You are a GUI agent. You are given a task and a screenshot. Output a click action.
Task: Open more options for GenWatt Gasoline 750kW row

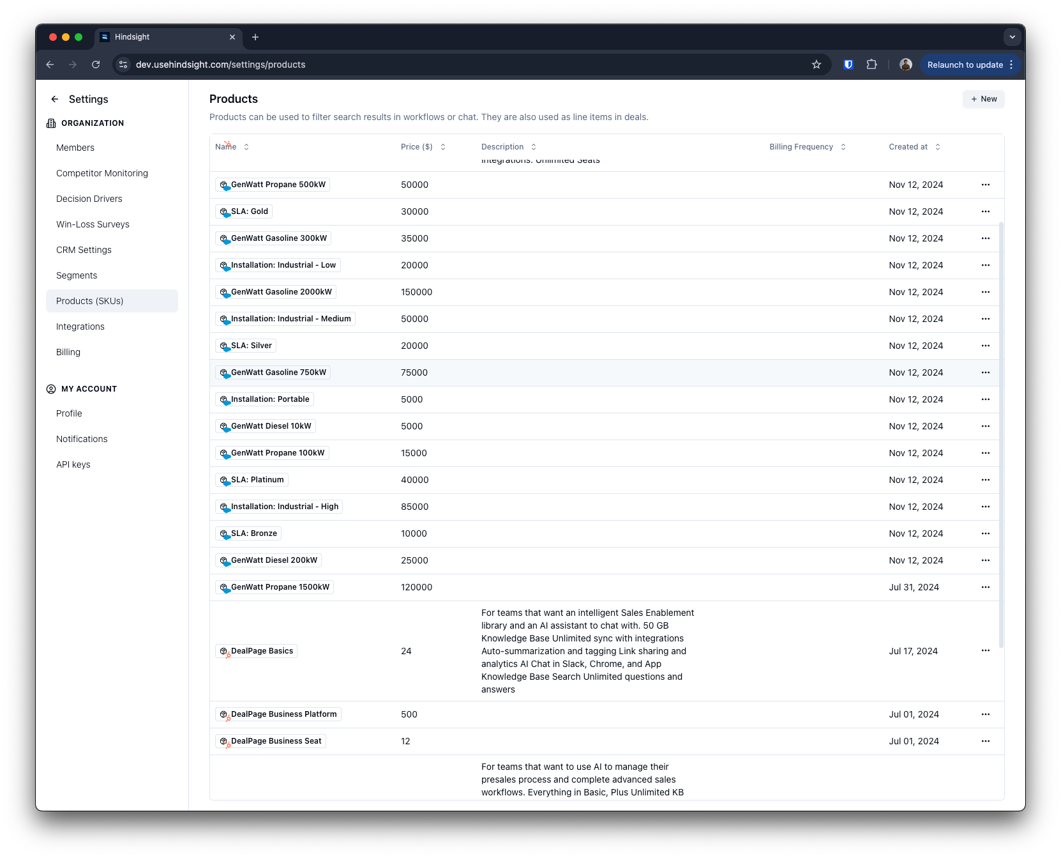(x=986, y=372)
